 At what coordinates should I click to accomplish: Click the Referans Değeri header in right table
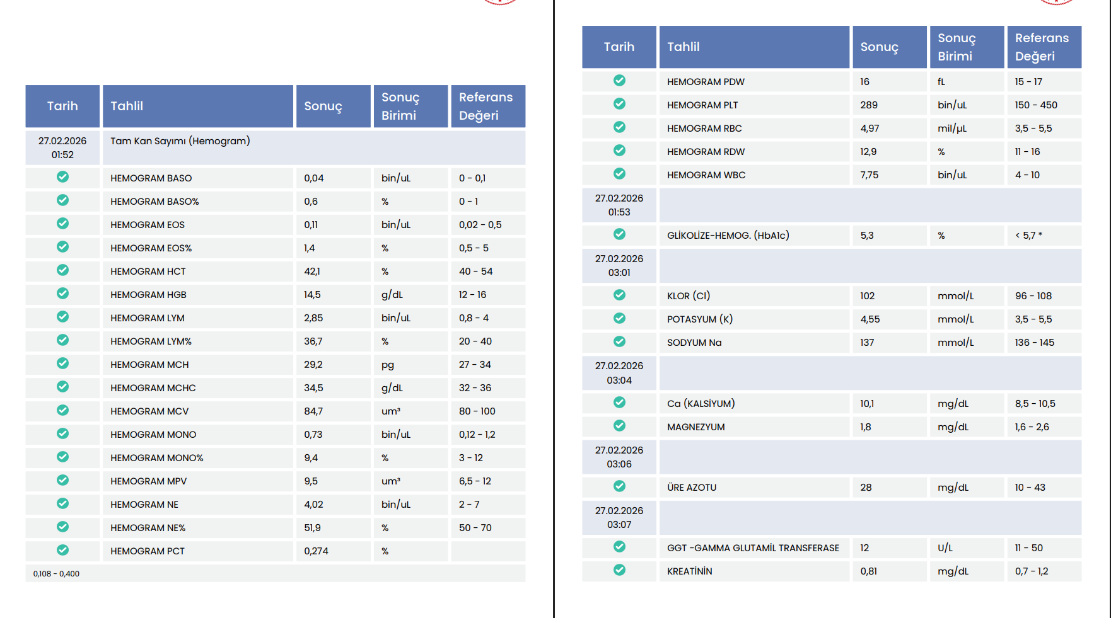coord(1043,47)
